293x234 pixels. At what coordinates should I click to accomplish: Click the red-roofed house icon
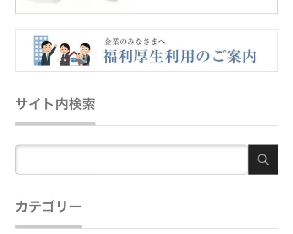[x=74, y=58]
